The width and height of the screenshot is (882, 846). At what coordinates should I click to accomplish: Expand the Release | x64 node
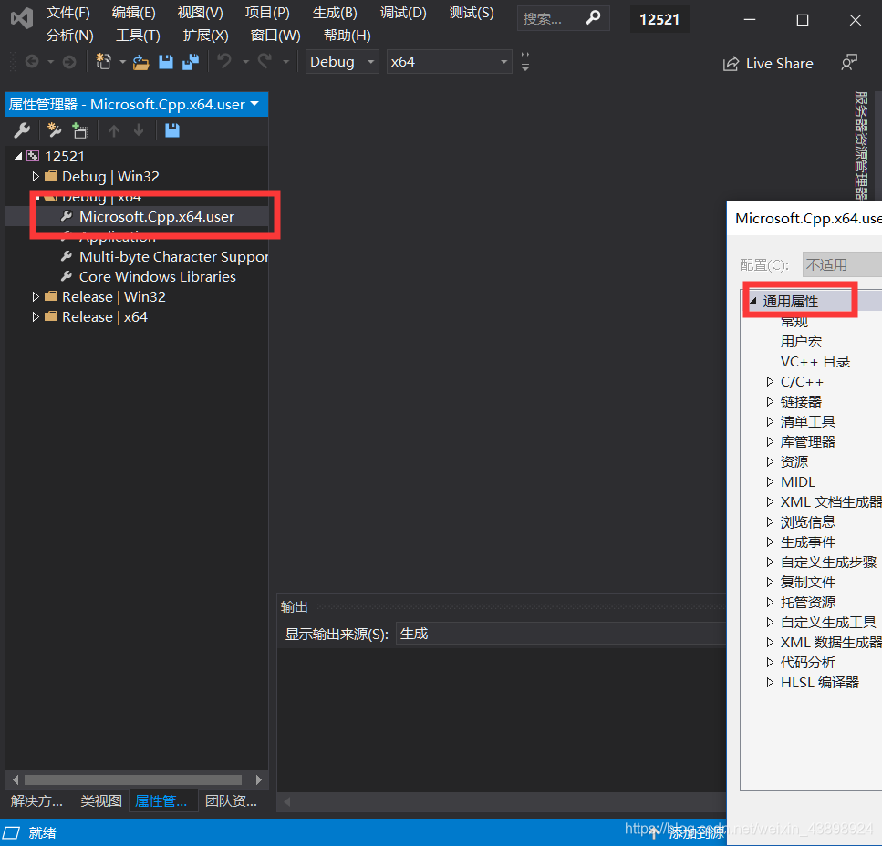pos(35,317)
